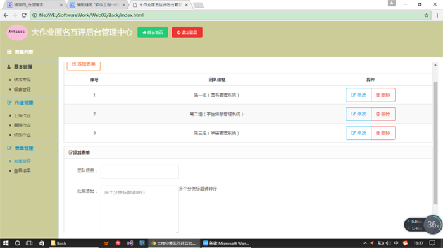The width and height of the screenshot is (443, 248).
Task: Open the Windows Start menu
Action: tap(6, 243)
